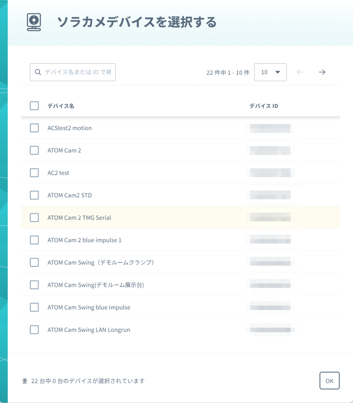Click the previous page arrow
This screenshot has width=353, height=403.
coord(300,72)
